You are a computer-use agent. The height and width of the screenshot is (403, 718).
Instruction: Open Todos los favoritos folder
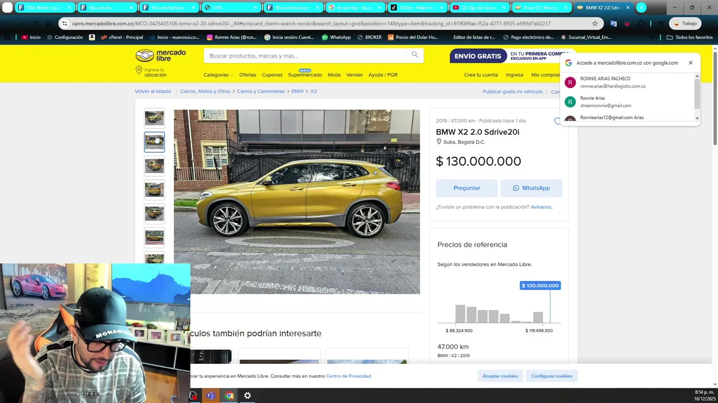tap(689, 38)
